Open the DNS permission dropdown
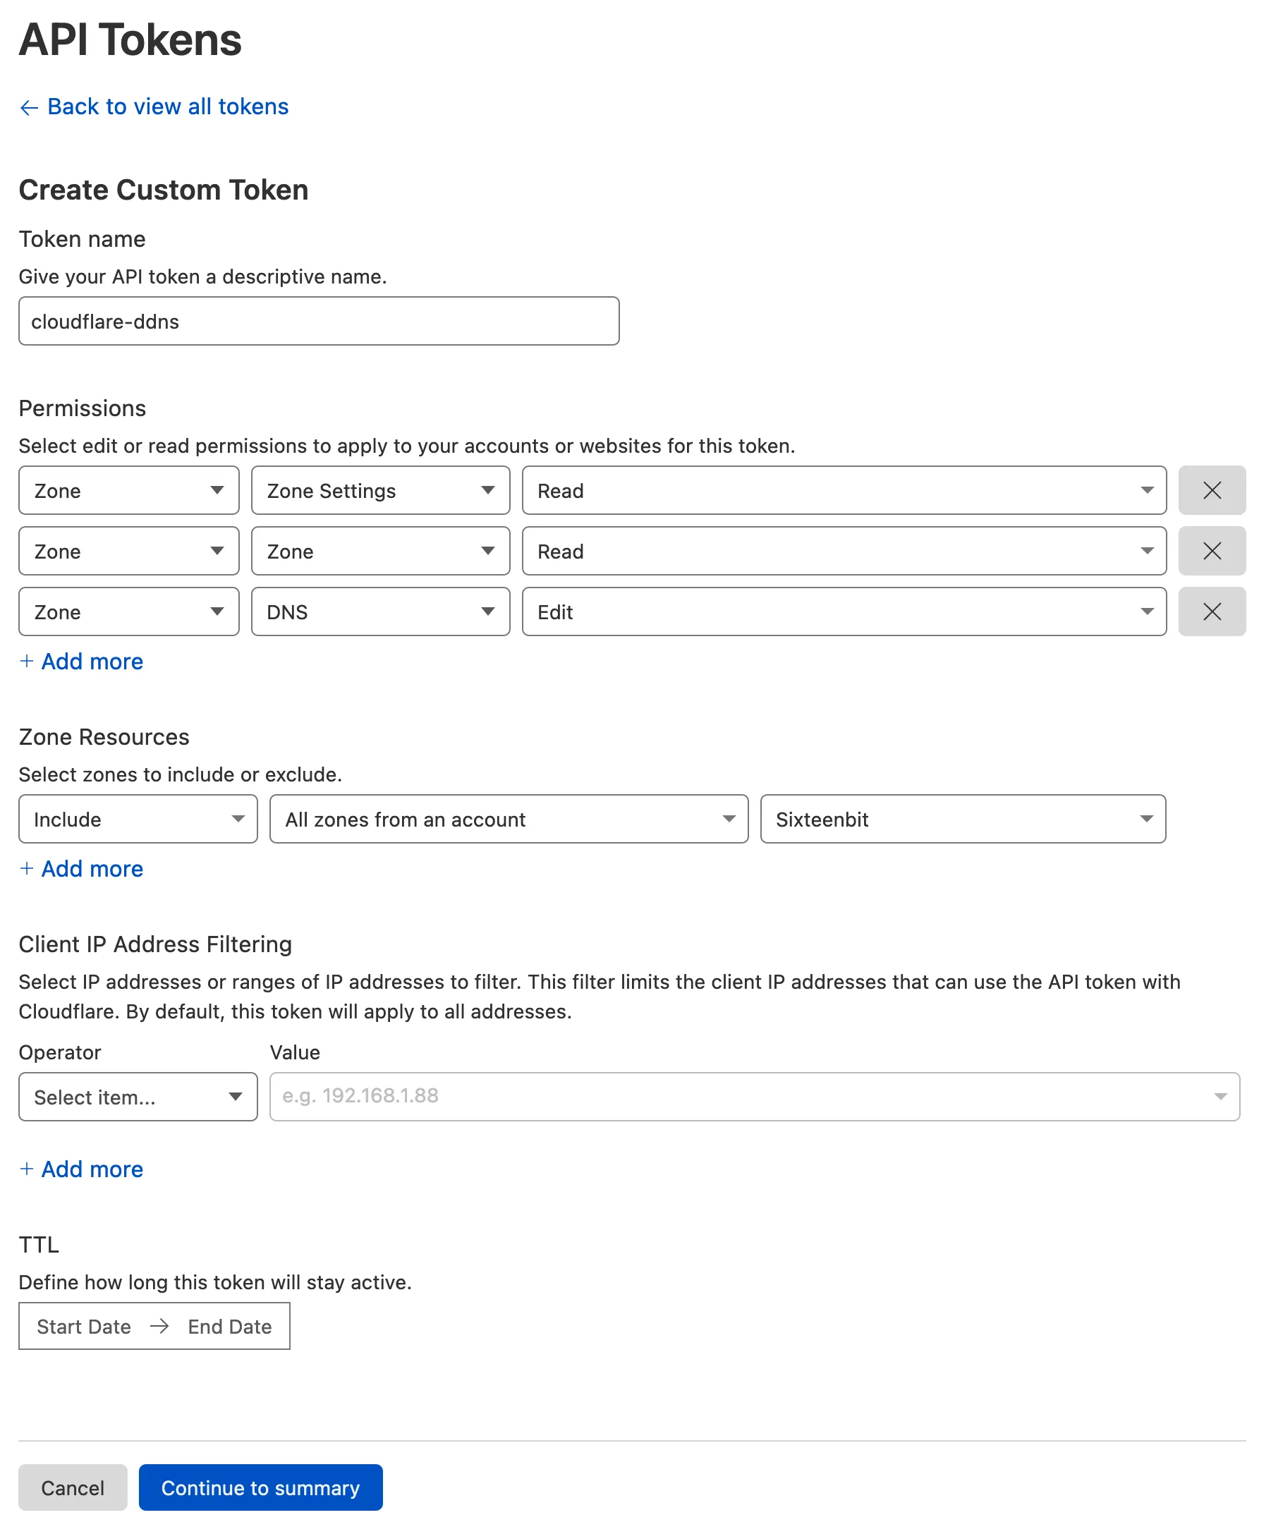 [x=380, y=611]
